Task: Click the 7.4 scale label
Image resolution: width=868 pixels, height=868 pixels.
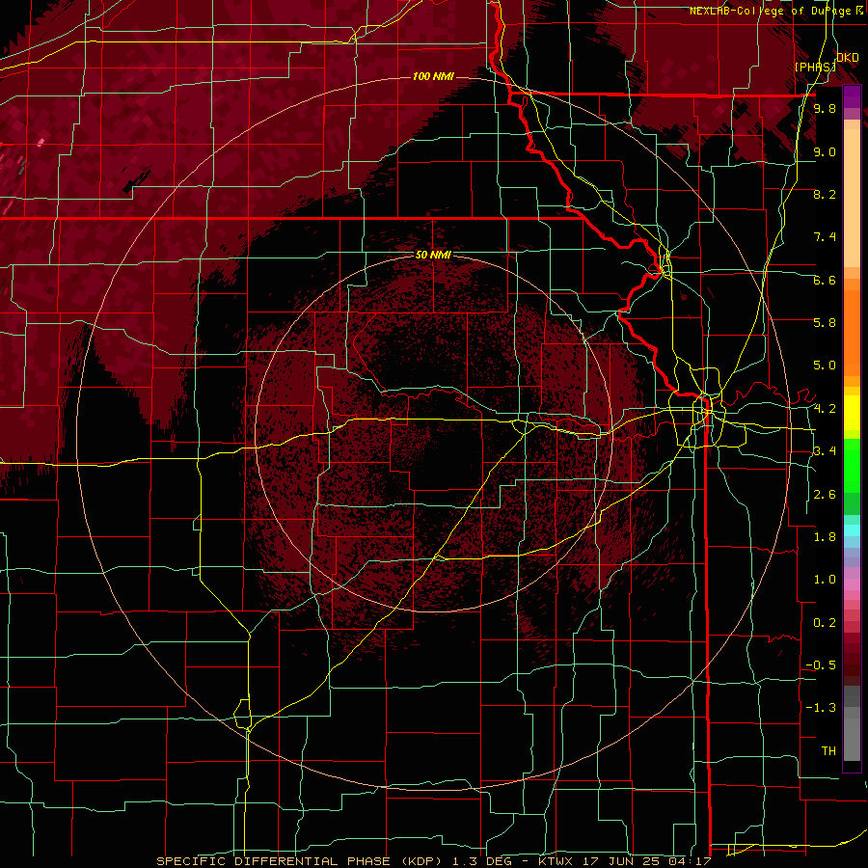Action: 825,237
